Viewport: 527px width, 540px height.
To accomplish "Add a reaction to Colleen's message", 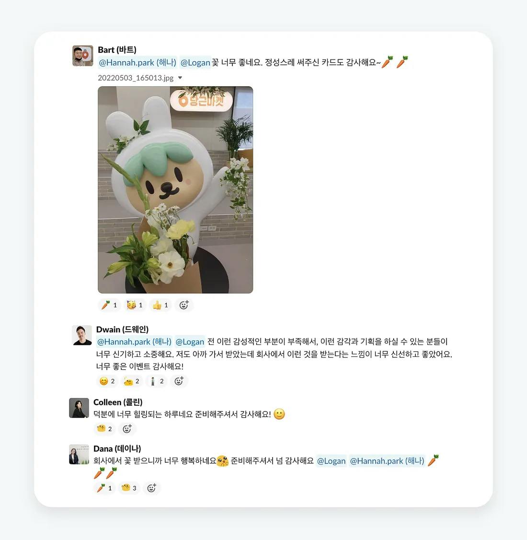I will [x=127, y=429].
